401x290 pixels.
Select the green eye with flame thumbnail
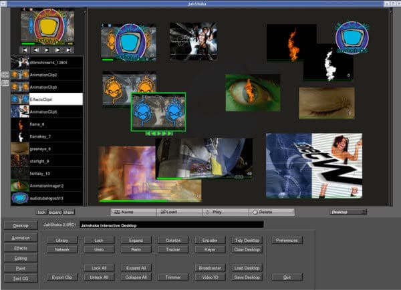coord(253,93)
